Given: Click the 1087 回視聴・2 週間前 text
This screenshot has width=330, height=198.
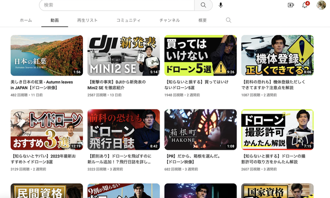Looking at the screenshot, I should click(259, 95).
